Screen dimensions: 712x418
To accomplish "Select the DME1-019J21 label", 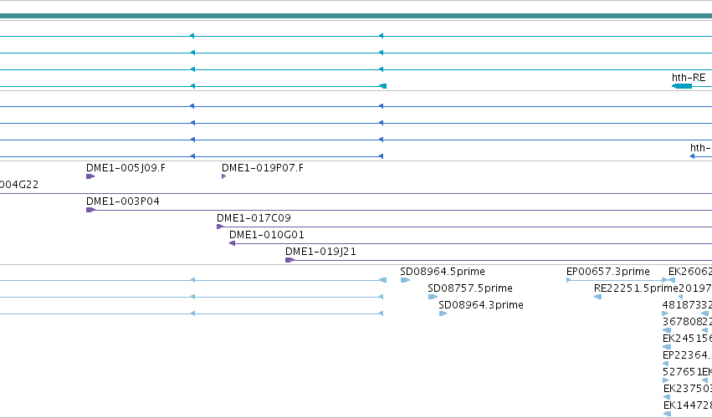I will click(x=320, y=252).
